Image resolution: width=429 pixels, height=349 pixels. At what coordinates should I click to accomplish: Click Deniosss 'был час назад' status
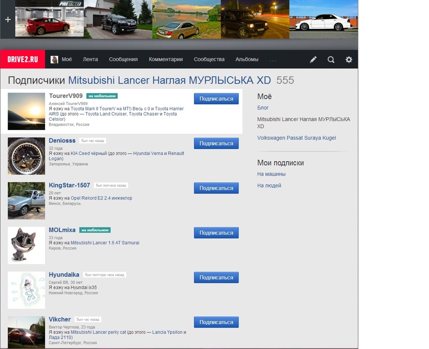(x=93, y=141)
